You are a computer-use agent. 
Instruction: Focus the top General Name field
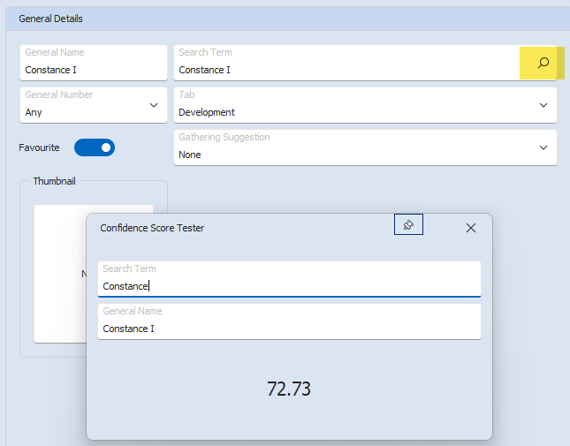(x=93, y=69)
